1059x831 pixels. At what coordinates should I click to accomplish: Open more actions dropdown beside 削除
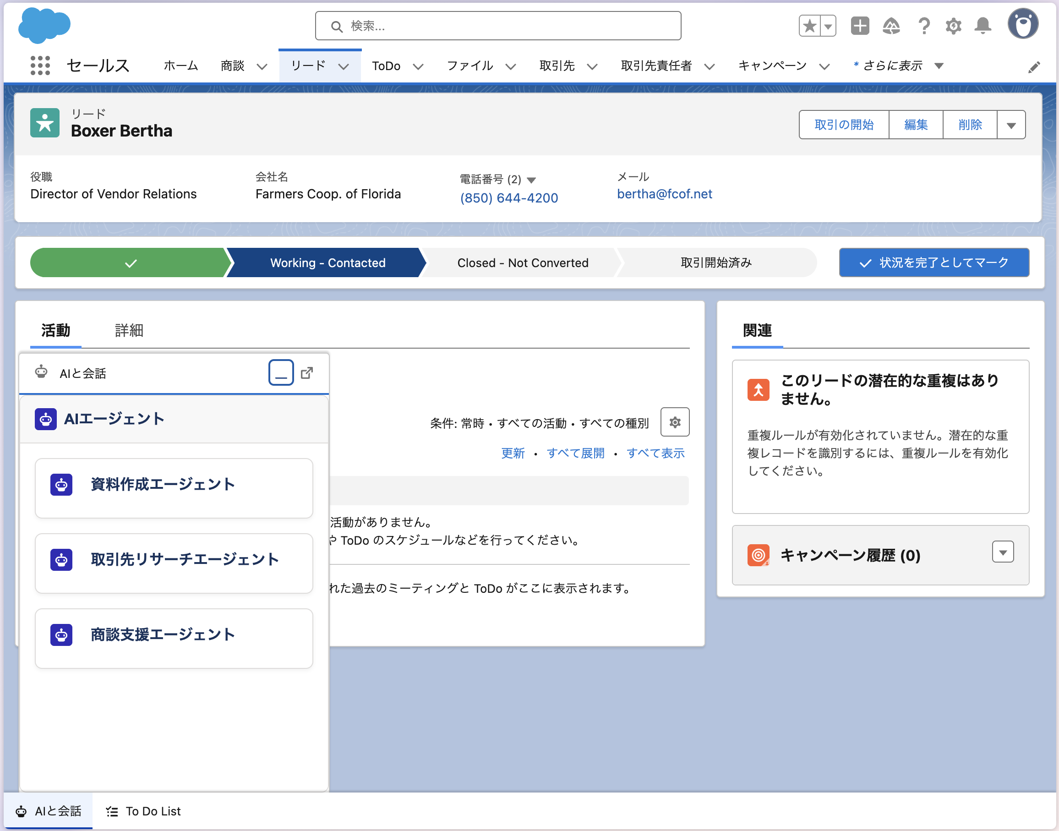coord(1011,125)
